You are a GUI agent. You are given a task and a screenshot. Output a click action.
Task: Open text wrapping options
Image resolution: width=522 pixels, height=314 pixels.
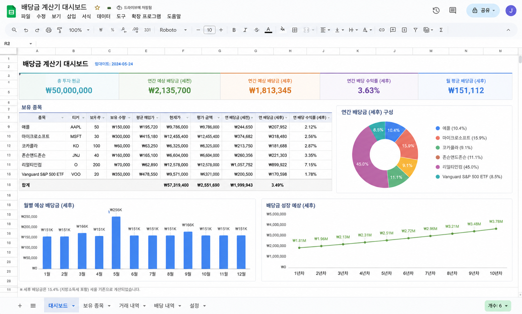click(353, 30)
